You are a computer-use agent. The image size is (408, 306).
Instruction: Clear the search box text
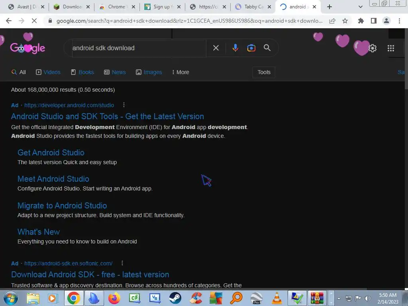[x=216, y=48]
